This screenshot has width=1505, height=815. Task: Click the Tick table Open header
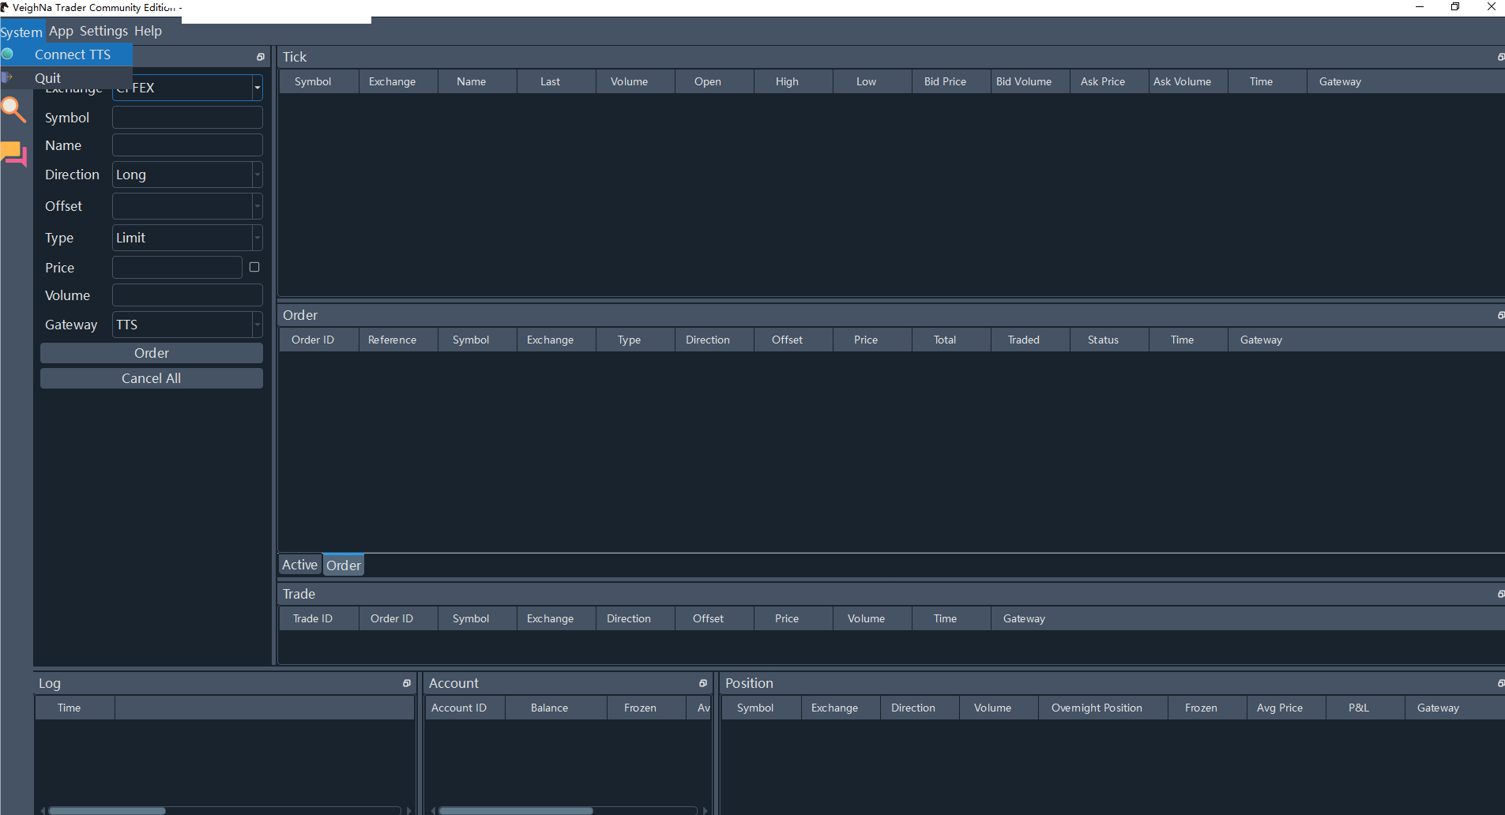coord(714,81)
